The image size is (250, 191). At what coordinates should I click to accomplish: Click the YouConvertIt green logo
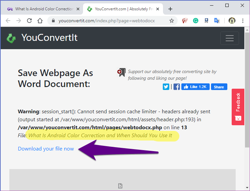point(11,38)
